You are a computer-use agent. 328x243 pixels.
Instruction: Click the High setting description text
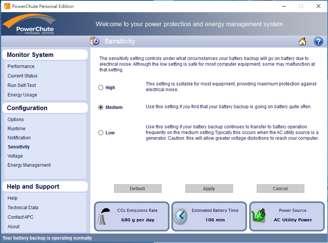coord(231,87)
